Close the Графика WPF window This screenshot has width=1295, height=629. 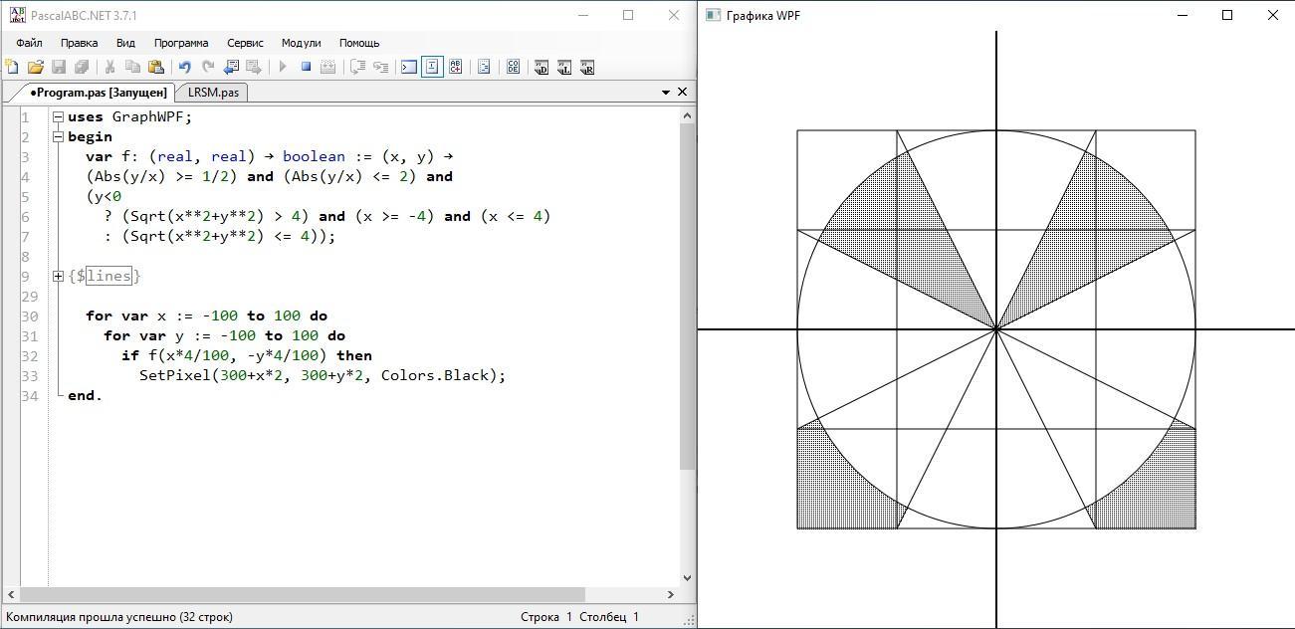[x=1273, y=15]
